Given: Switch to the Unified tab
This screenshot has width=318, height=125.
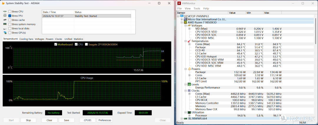Looking at the screenshot, I should pos(68,39).
